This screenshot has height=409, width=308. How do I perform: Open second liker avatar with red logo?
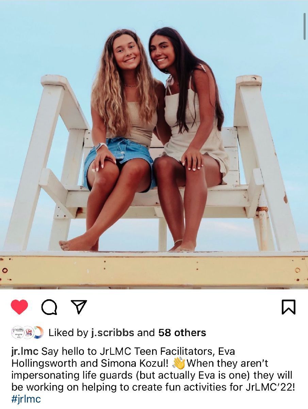[x=28, y=332]
